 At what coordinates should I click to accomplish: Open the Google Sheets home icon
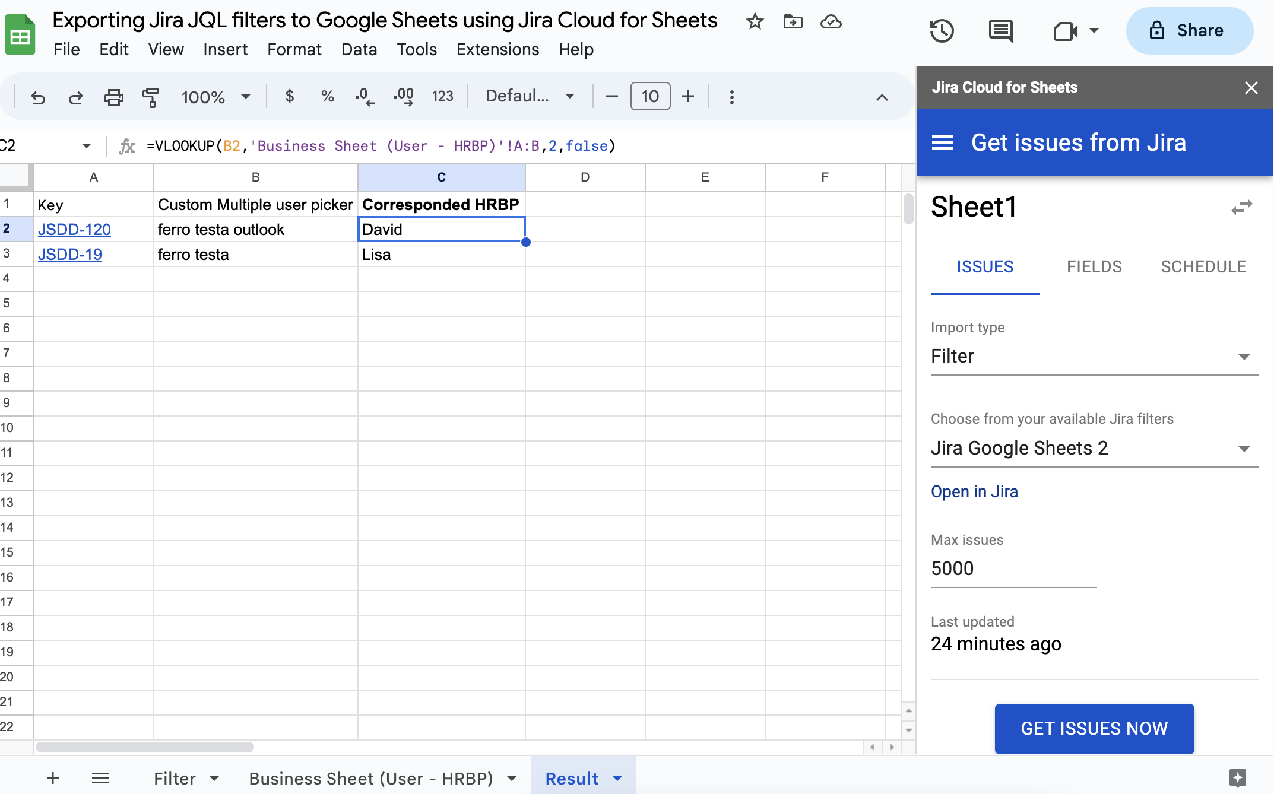20,34
